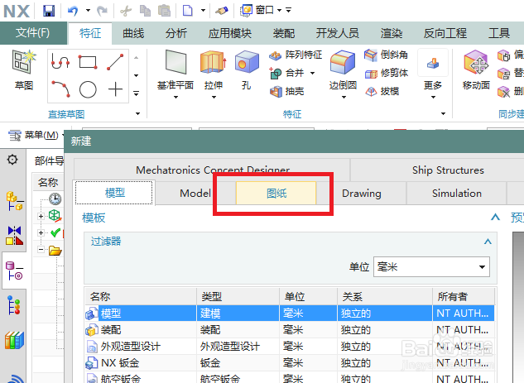The image size is (524, 383).
Task: Collapse the 过滤器 filter section
Action: tap(488, 242)
